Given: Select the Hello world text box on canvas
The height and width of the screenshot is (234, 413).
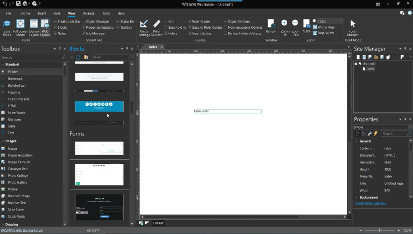Looking at the screenshot, I should pos(228,111).
